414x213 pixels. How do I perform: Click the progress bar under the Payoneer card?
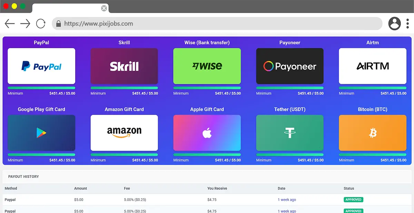click(x=290, y=88)
